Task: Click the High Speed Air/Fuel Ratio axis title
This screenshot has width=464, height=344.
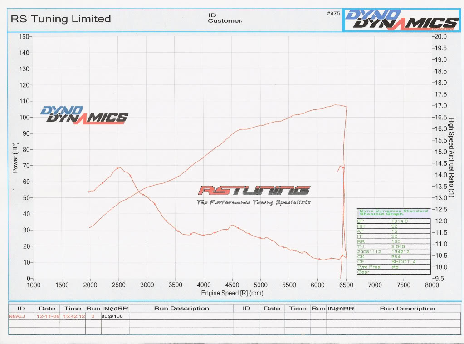Action: point(451,157)
